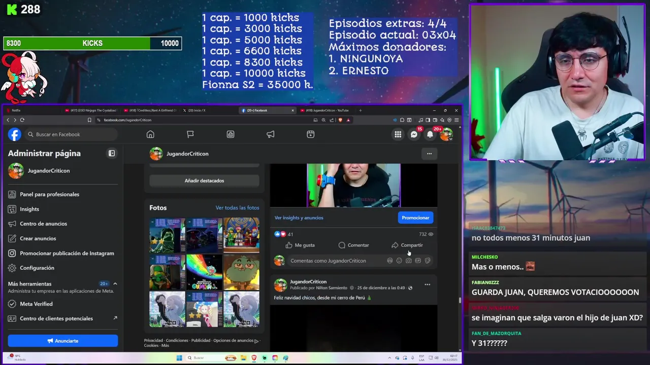Viewport: 650px width, 365px height.
Task: Open Configuración in the sidebar
Action: coord(62,268)
